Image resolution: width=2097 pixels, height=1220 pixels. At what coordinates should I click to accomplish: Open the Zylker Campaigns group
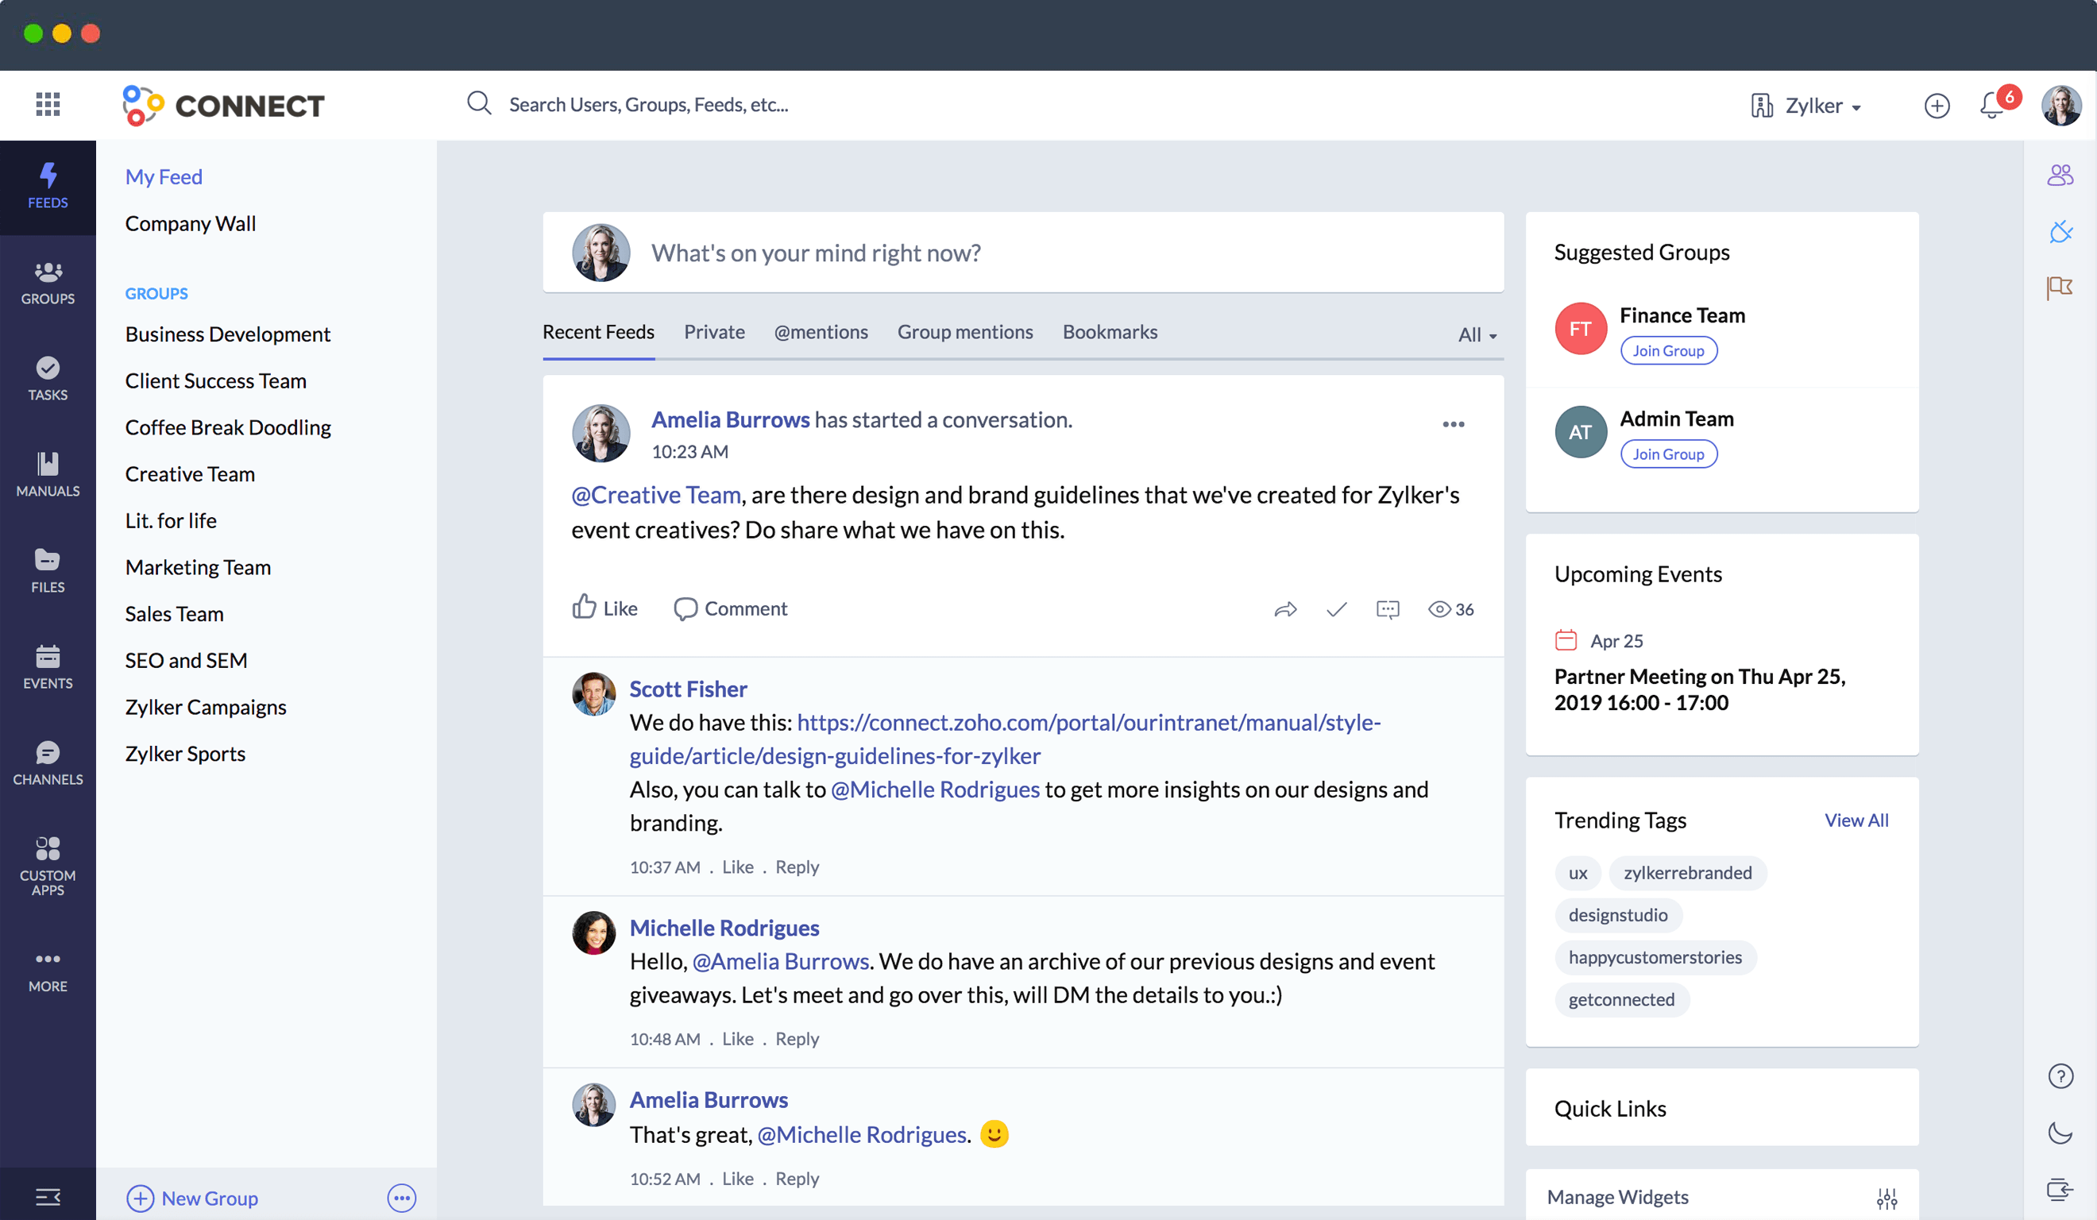coord(206,708)
